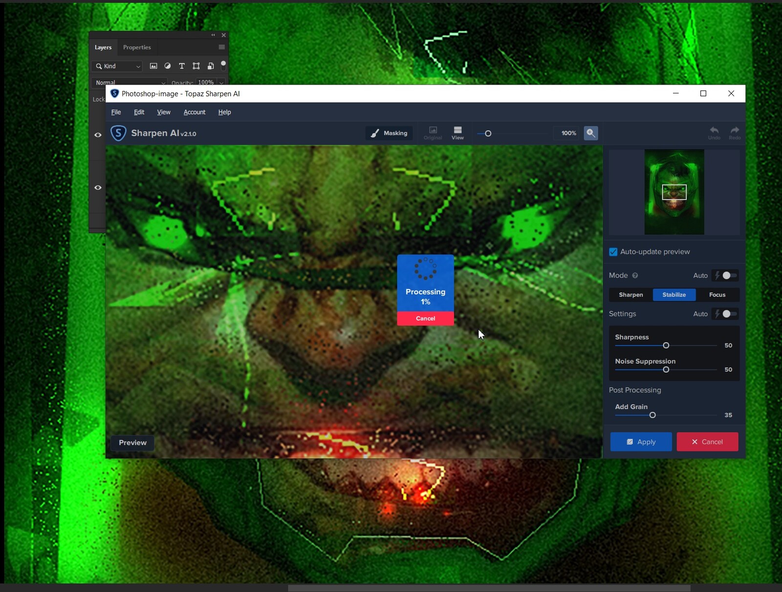
Task: Click the Mode help question mark icon
Action: (x=635, y=276)
